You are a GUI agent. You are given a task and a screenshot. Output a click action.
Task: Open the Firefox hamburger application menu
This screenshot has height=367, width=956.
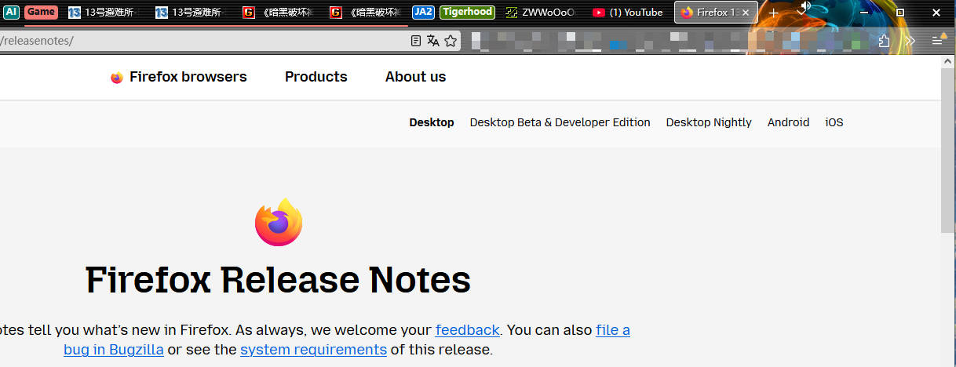click(x=938, y=40)
